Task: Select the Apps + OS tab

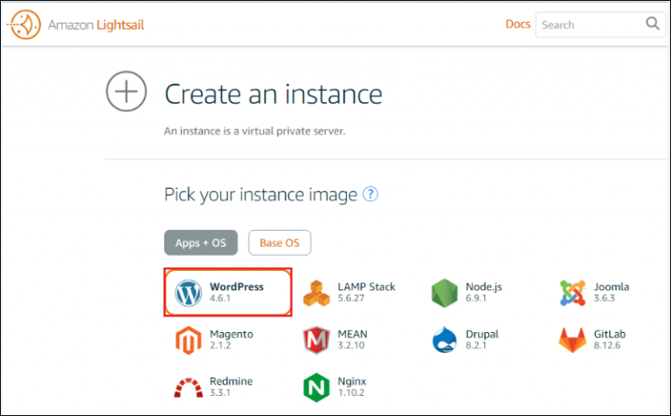Action: [200, 243]
